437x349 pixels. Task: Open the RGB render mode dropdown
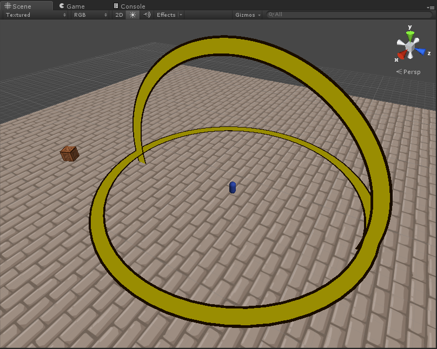point(90,15)
